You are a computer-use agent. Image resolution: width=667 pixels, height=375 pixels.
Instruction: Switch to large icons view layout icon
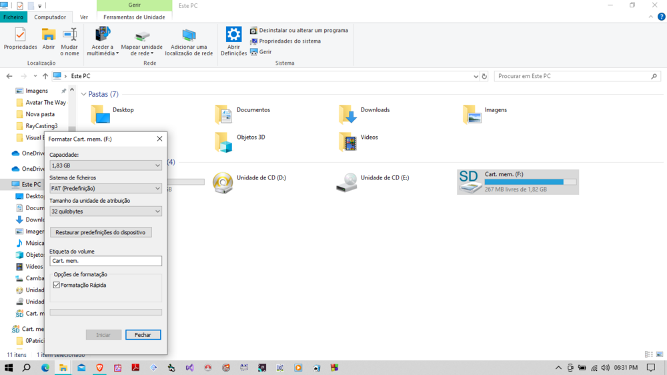[x=660, y=354]
